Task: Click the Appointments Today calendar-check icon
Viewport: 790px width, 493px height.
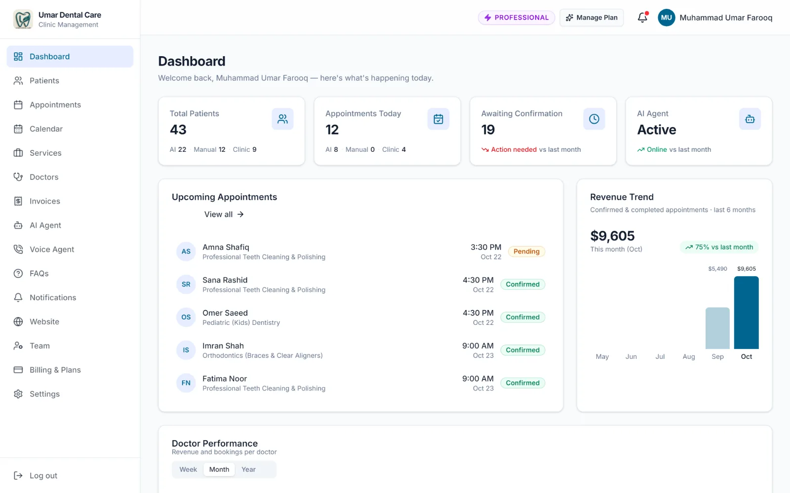Action: pos(438,119)
